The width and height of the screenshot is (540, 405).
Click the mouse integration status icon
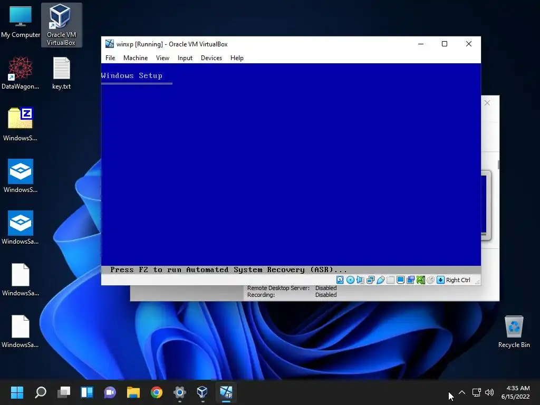(430, 280)
